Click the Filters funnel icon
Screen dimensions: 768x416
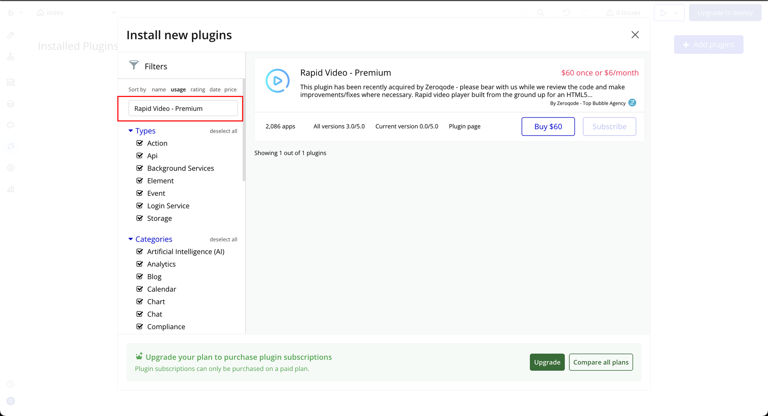pos(134,65)
